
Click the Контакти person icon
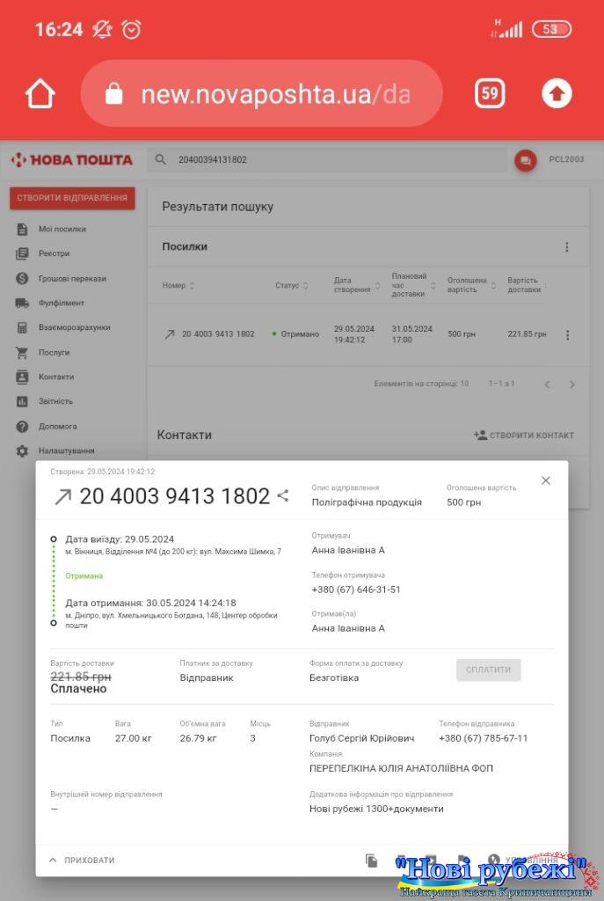click(x=22, y=377)
